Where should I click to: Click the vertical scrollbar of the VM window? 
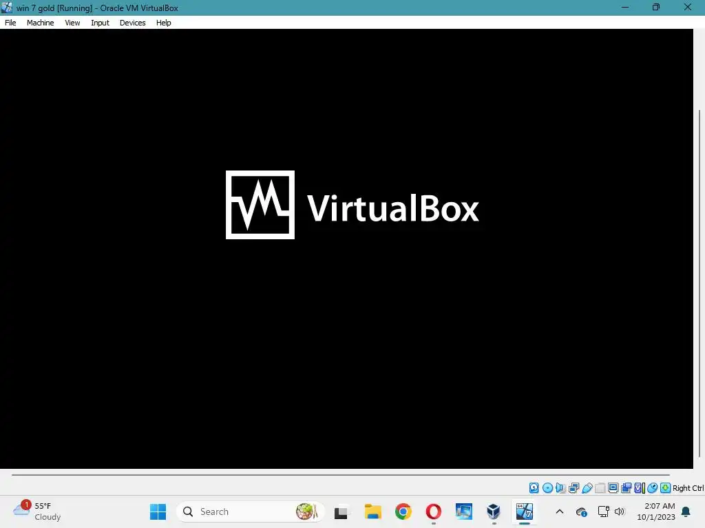tap(699, 283)
